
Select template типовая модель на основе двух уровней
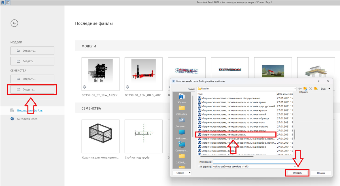[x=236, y=106]
